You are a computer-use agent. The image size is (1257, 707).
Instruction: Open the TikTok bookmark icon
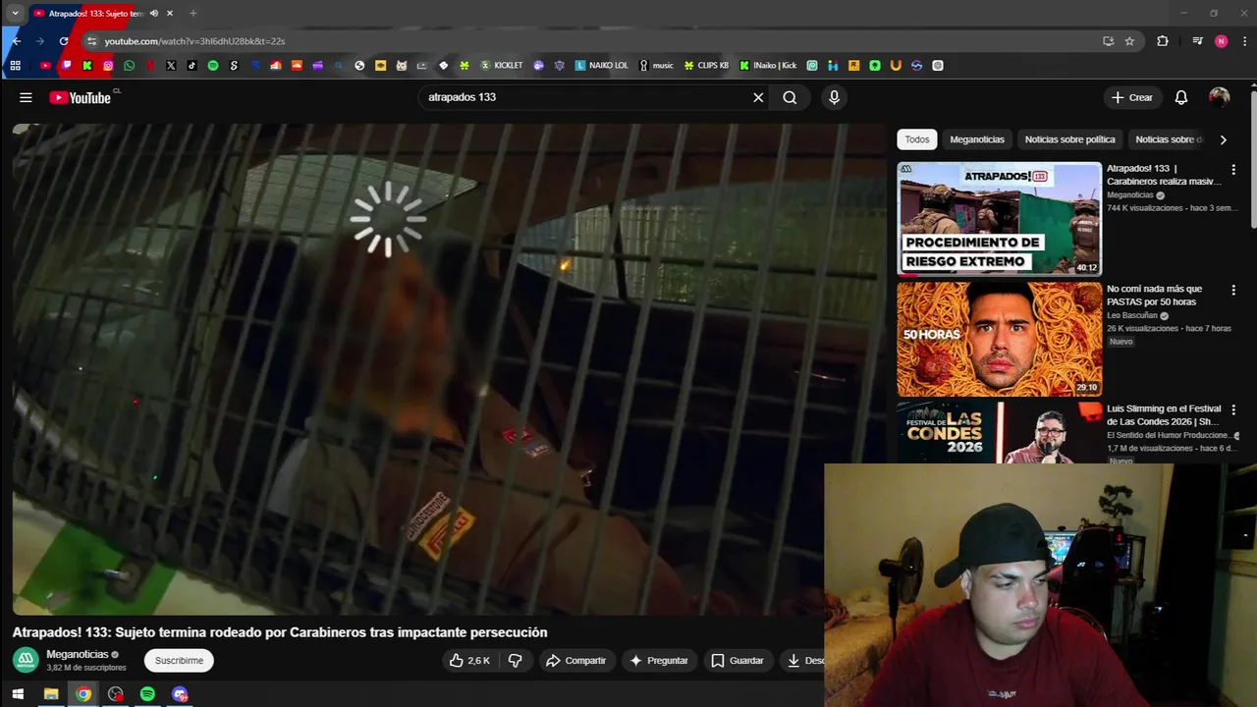tap(191, 66)
